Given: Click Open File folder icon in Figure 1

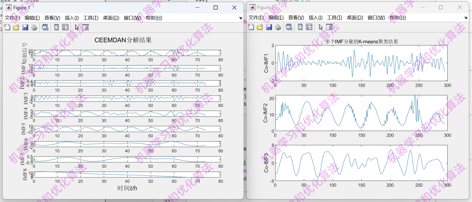Looking at the screenshot, I should coord(16,27).
